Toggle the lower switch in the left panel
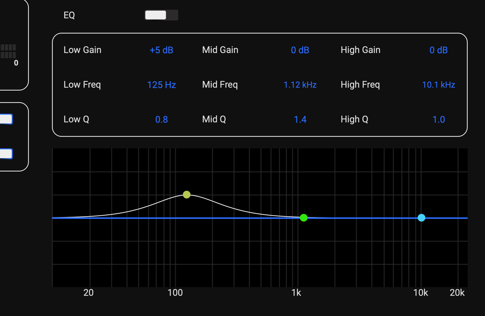 pyautogui.click(x=6, y=154)
